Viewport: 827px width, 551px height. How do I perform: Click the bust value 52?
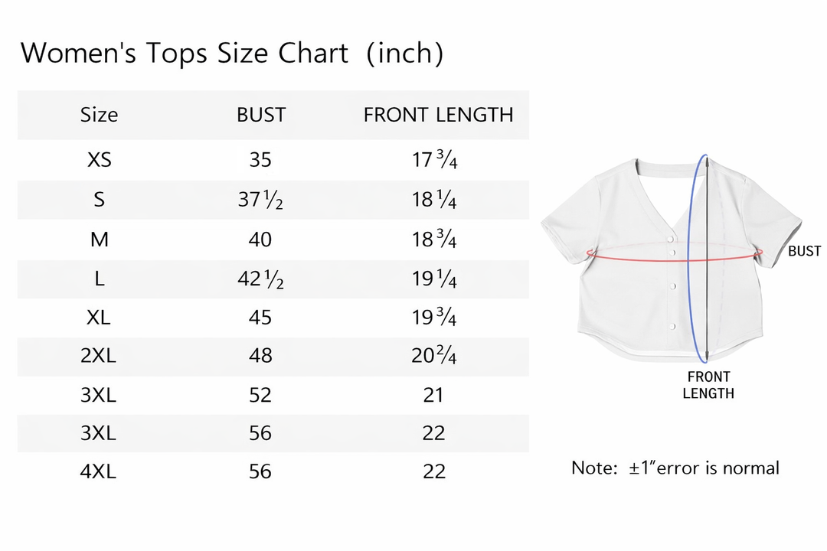(x=260, y=395)
